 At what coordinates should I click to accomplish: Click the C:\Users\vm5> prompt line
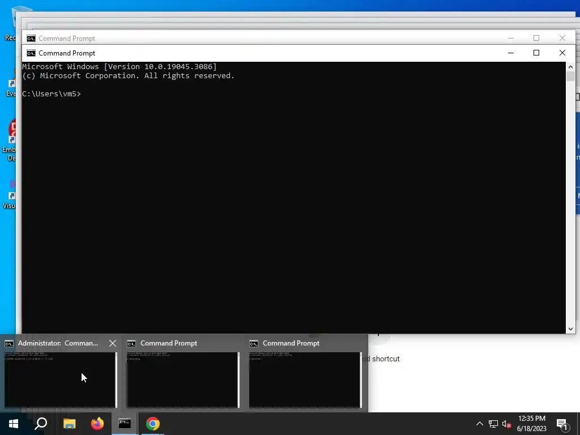[52, 94]
